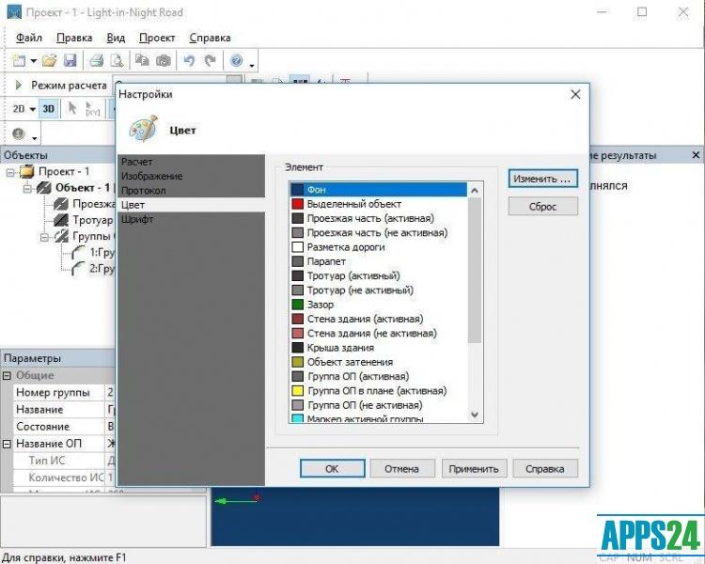Click the red Выделенный объект color swatch
The width and height of the screenshot is (705, 564).
(298, 204)
